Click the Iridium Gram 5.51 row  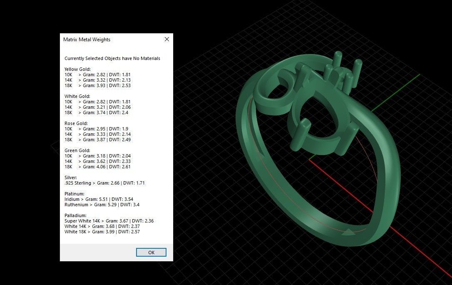coord(99,199)
